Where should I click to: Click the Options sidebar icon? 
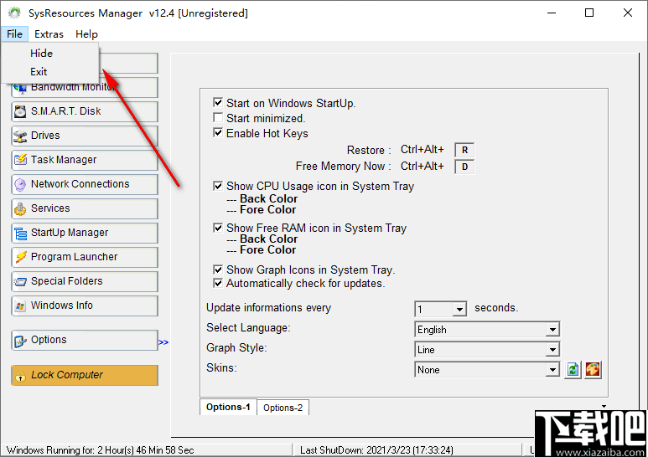[20, 341]
